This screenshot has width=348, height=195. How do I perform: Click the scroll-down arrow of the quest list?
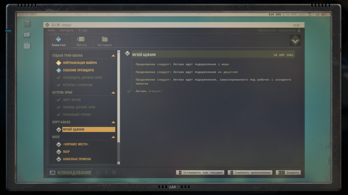119,163
